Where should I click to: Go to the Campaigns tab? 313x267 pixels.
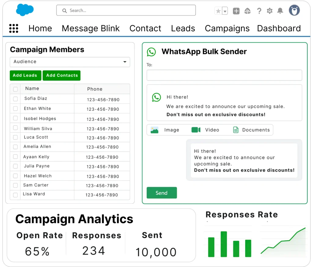click(227, 28)
